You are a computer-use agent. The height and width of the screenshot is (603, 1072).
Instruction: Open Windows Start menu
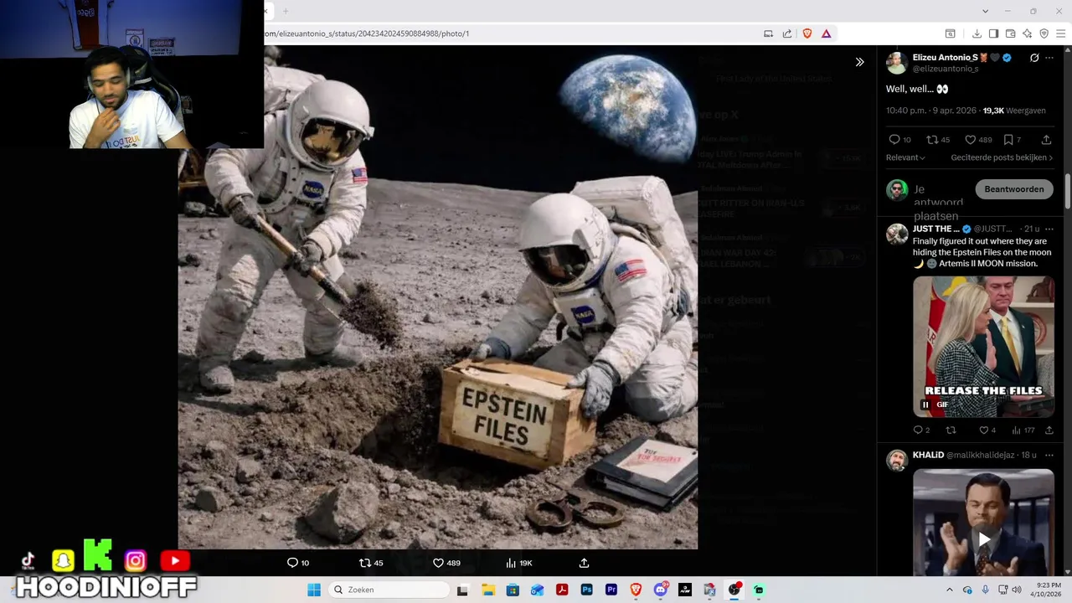click(x=314, y=590)
